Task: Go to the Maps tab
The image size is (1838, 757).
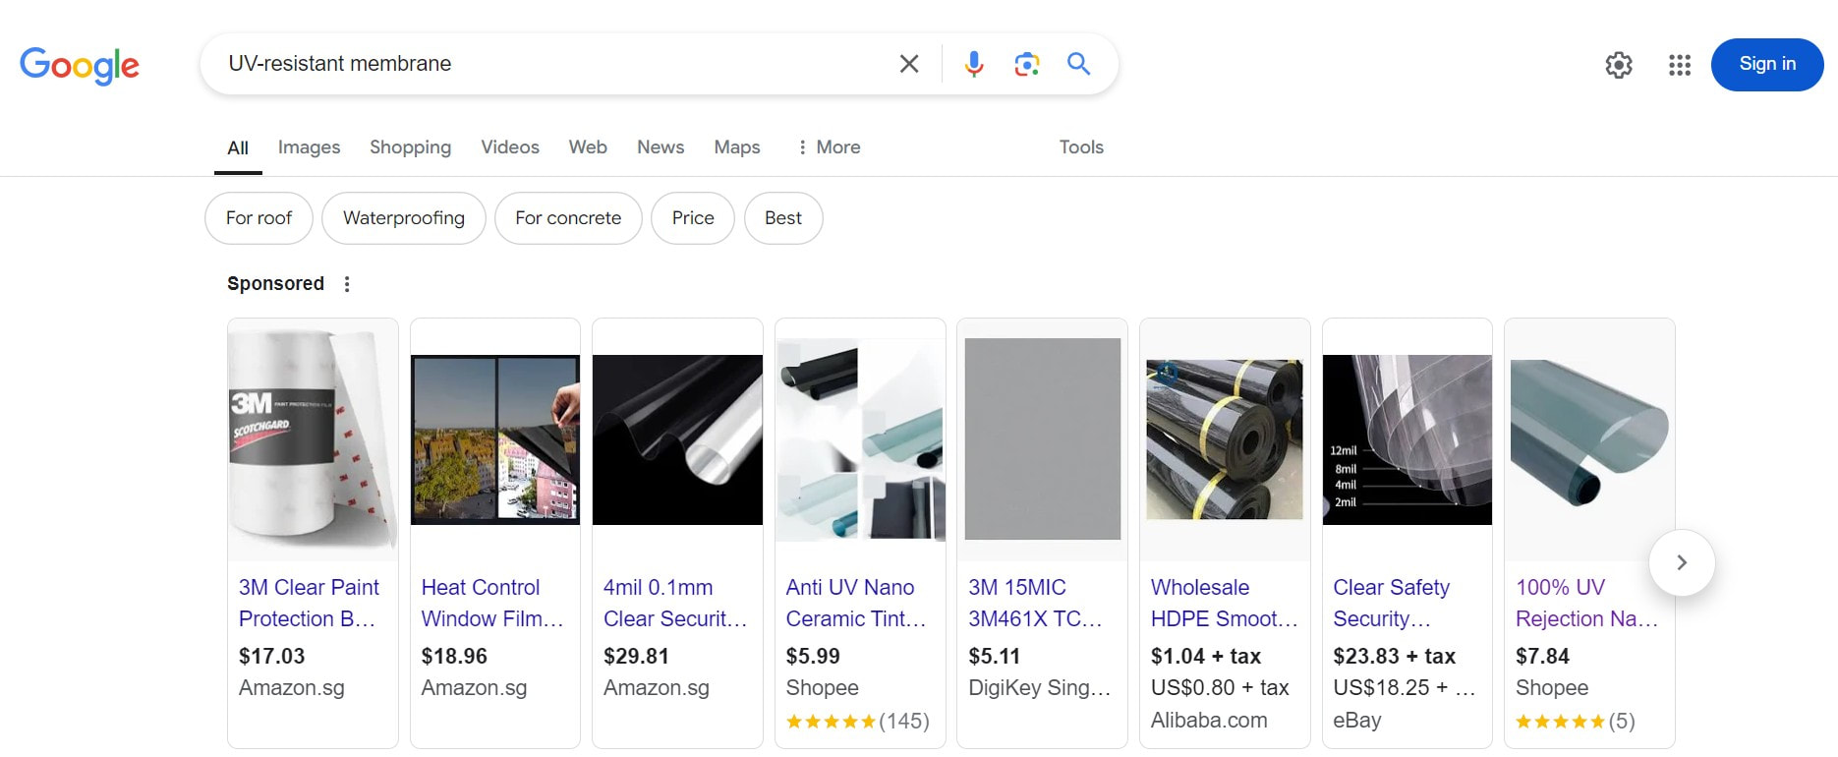Action: coord(737,147)
